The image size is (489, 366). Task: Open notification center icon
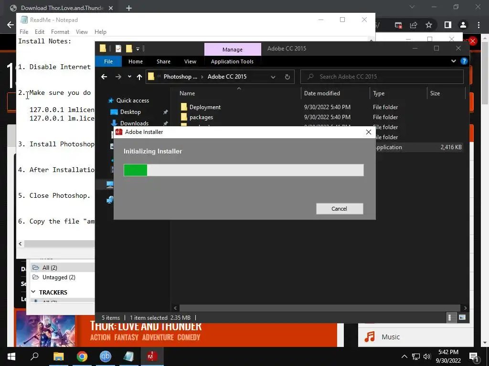474,356
